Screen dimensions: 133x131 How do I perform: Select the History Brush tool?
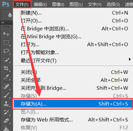coord(6,112)
